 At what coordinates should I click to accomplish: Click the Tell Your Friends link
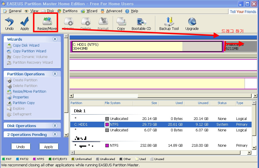click(x=243, y=12)
